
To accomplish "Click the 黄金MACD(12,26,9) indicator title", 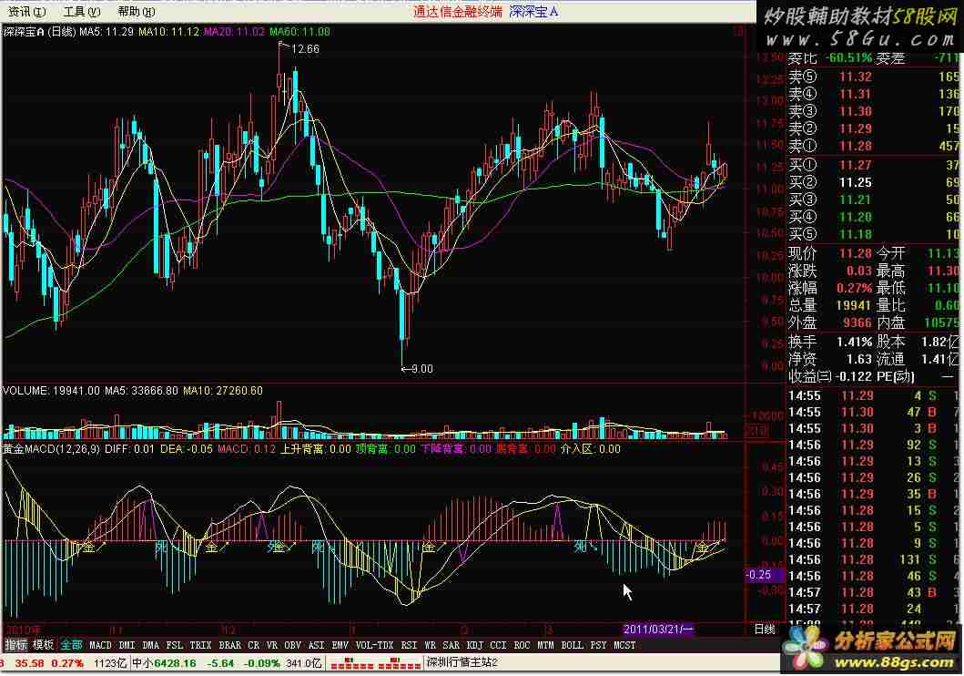I will coord(52,449).
